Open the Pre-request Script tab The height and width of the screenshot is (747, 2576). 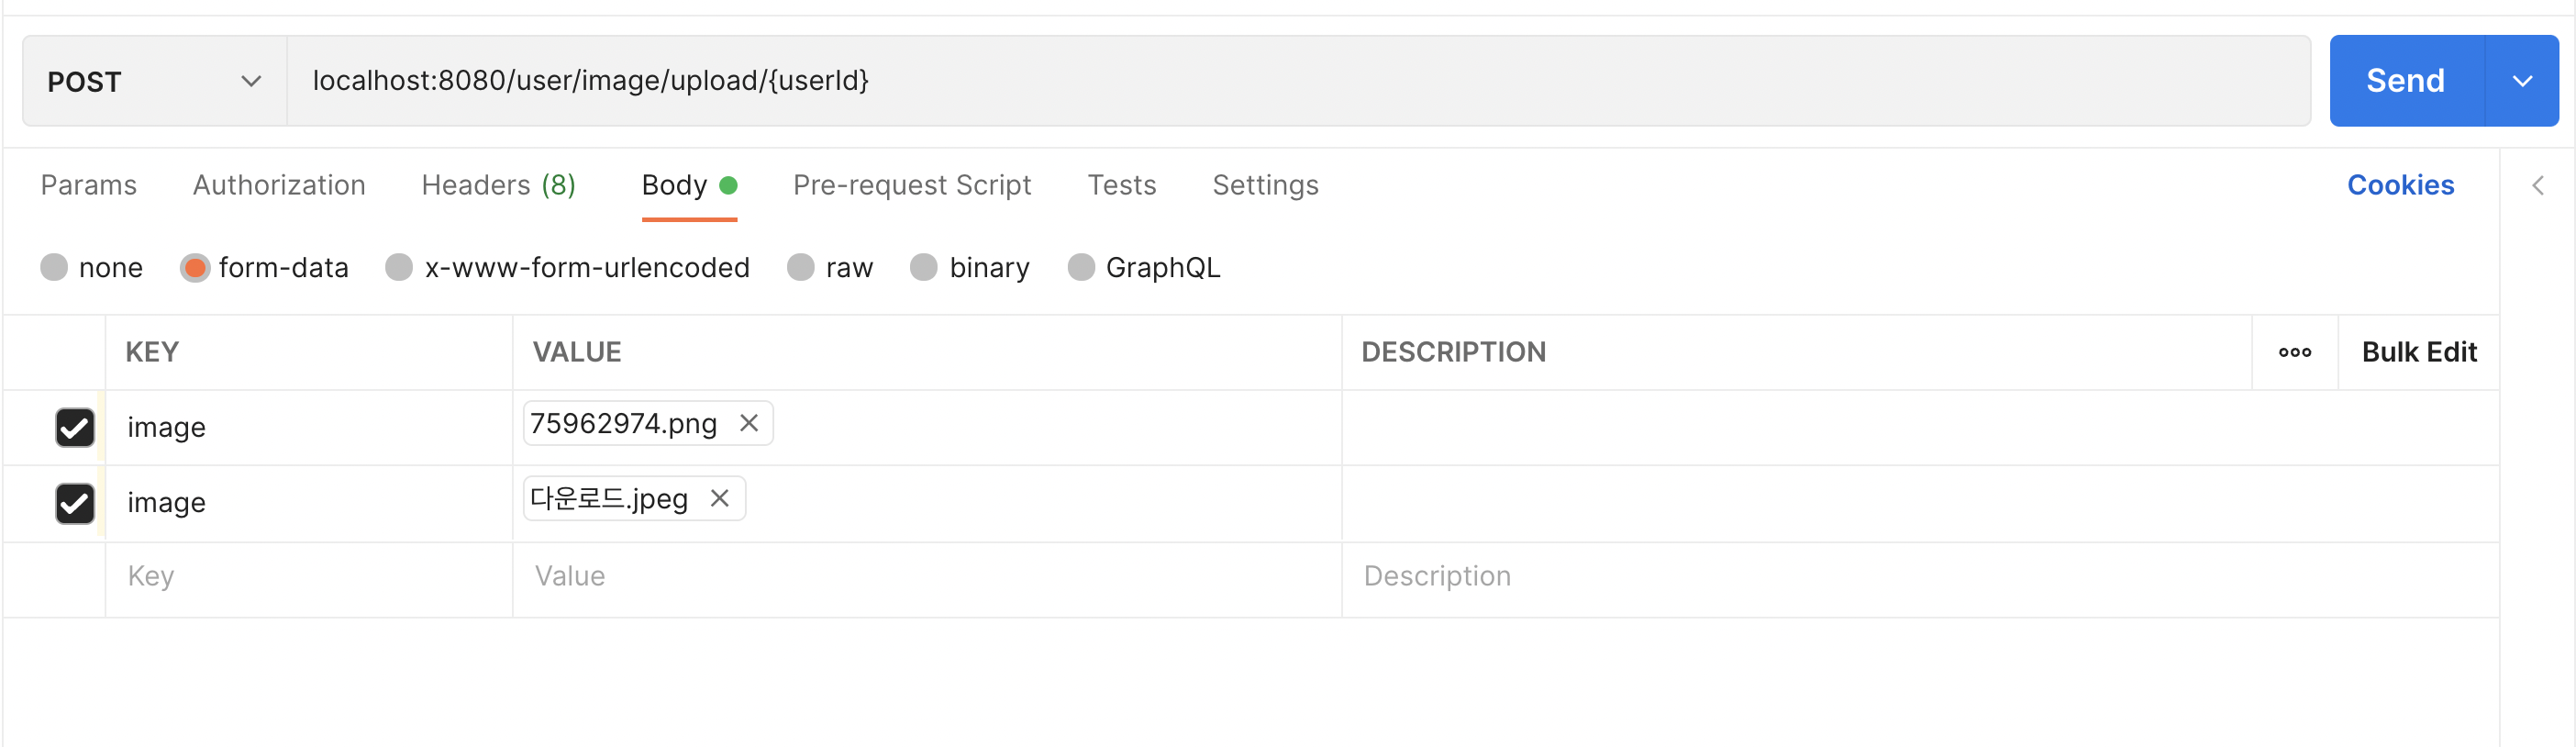[x=911, y=185]
